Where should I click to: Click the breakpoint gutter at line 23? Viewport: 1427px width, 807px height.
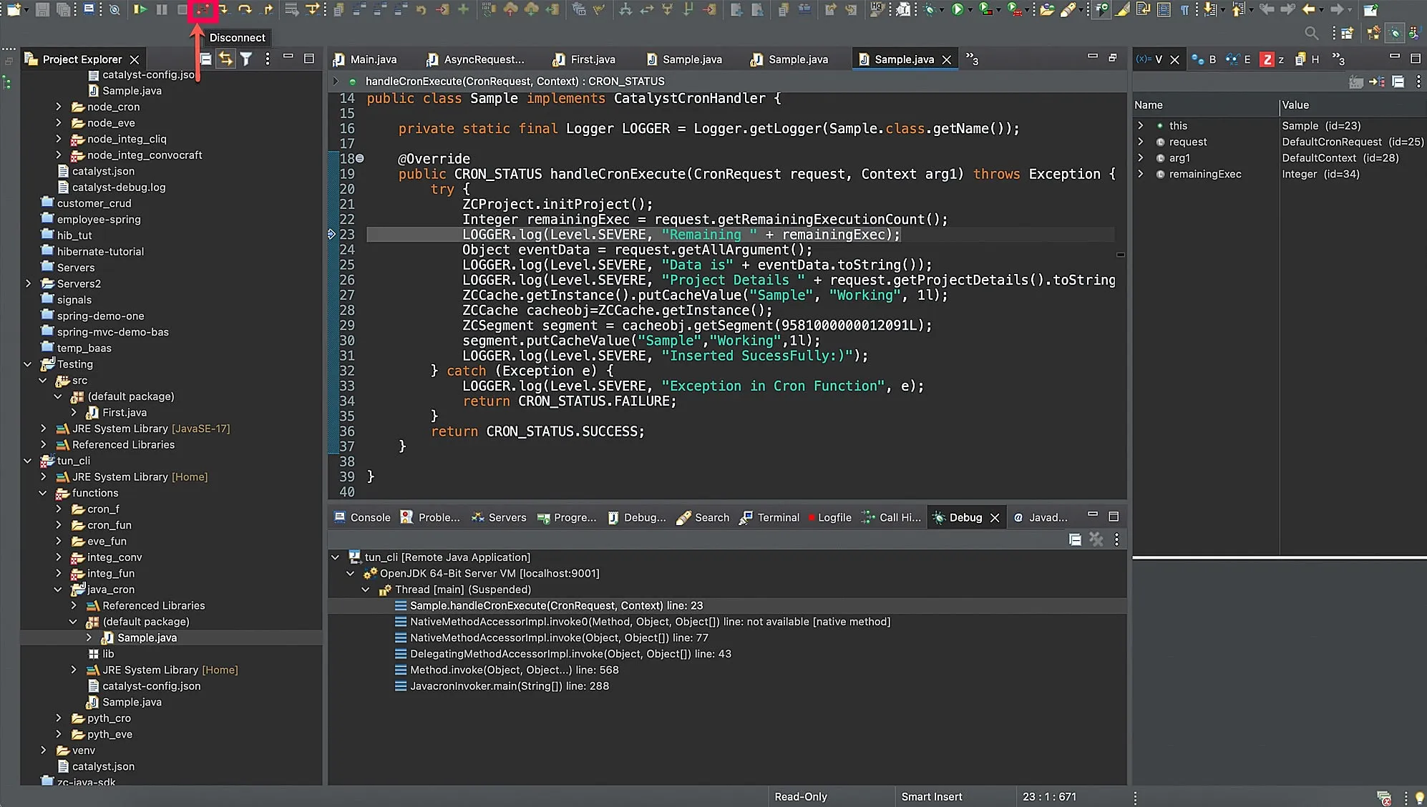(331, 234)
